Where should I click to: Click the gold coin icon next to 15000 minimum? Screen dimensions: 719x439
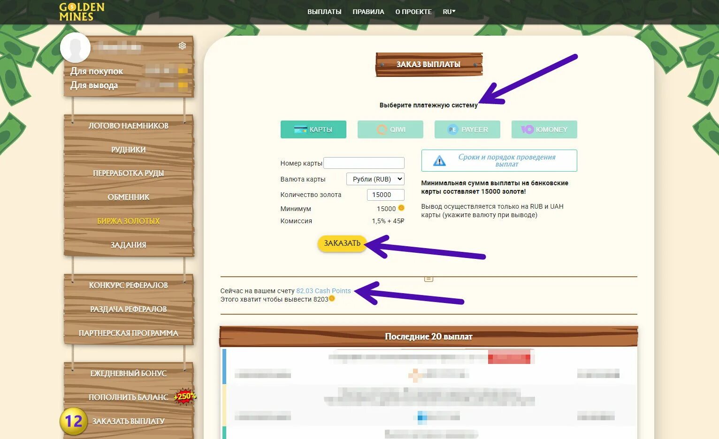click(401, 208)
